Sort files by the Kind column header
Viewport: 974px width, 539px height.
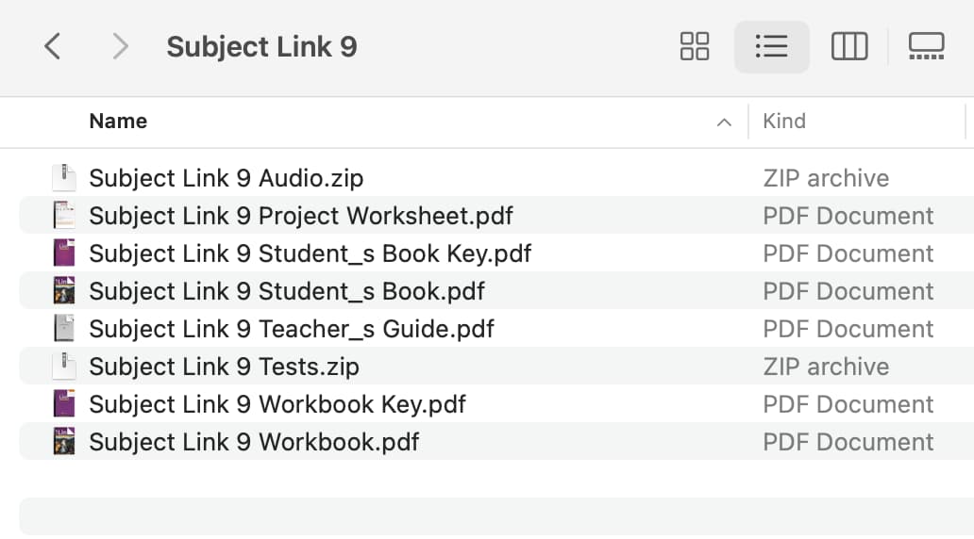(784, 121)
